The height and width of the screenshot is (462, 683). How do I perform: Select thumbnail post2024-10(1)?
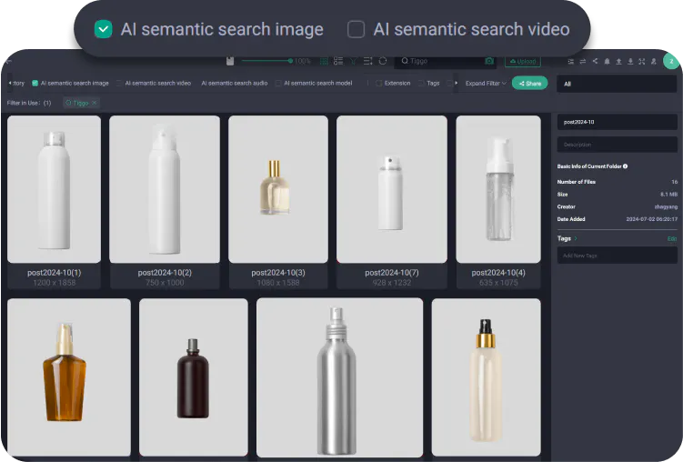click(x=54, y=189)
